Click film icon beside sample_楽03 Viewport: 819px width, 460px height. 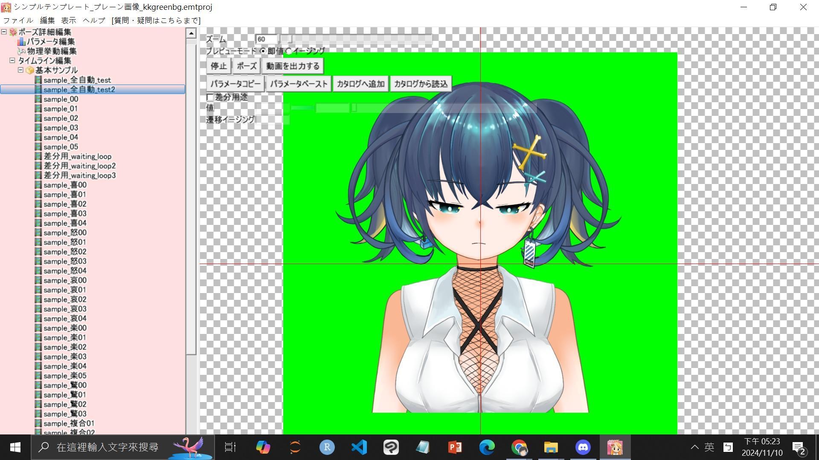38,357
